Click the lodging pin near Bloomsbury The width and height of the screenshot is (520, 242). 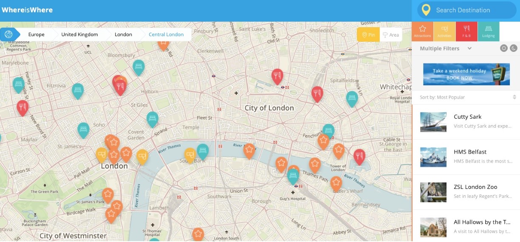tap(138, 67)
